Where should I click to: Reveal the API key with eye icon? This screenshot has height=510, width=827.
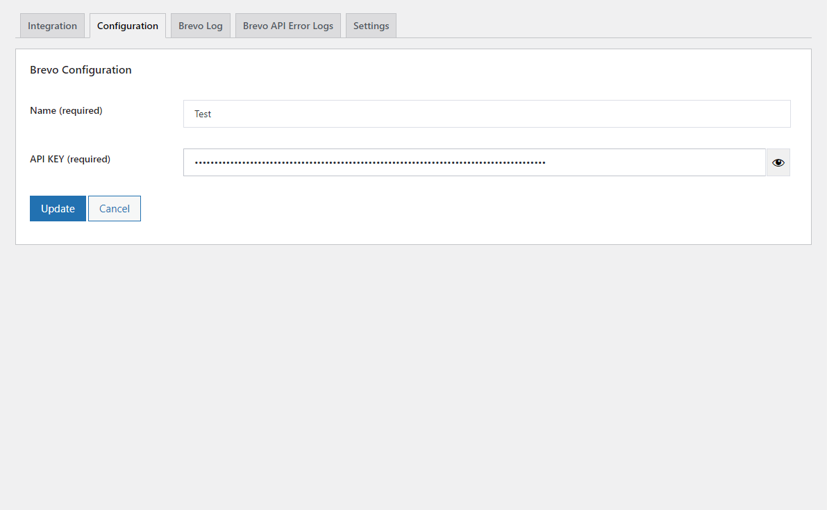point(778,162)
